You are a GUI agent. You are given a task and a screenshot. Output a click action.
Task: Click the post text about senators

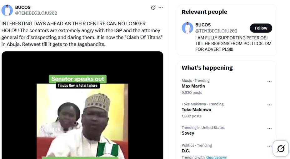[x=81, y=34]
